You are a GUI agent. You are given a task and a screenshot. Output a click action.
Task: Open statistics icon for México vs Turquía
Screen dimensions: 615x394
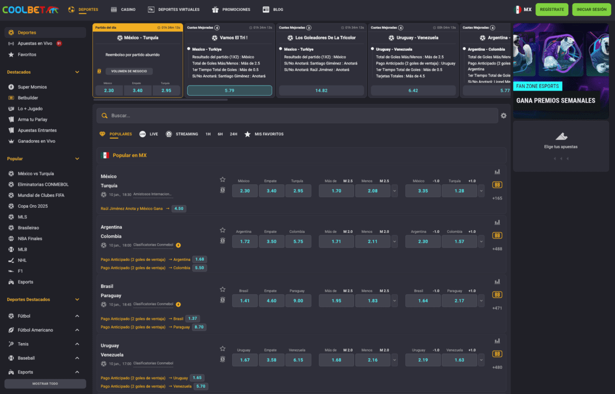pos(497,172)
